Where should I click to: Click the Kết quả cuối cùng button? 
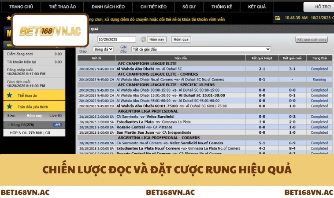(x=312, y=39)
